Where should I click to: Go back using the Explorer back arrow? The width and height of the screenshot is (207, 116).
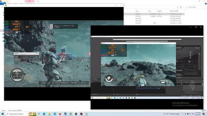click(x=2, y=7)
